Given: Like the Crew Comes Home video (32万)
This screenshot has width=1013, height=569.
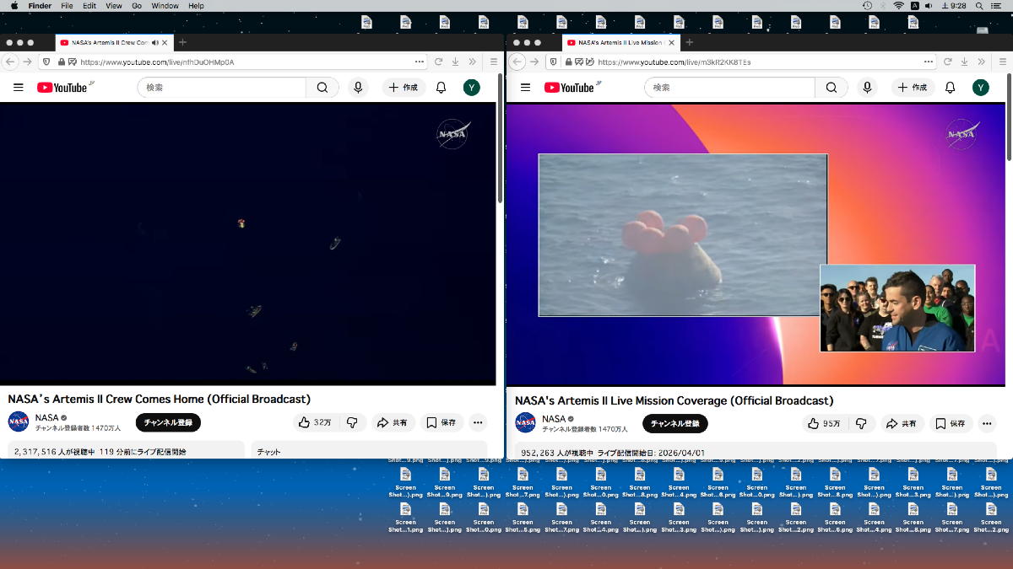Looking at the screenshot, I should (x=317, y=422).
